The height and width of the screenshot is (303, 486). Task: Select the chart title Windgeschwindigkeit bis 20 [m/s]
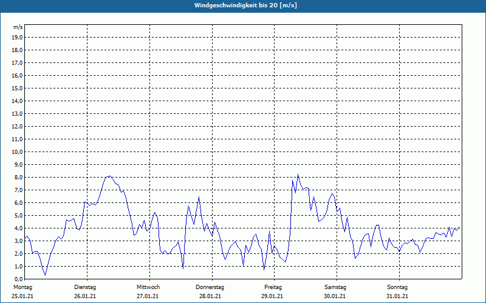coord(245,5)
